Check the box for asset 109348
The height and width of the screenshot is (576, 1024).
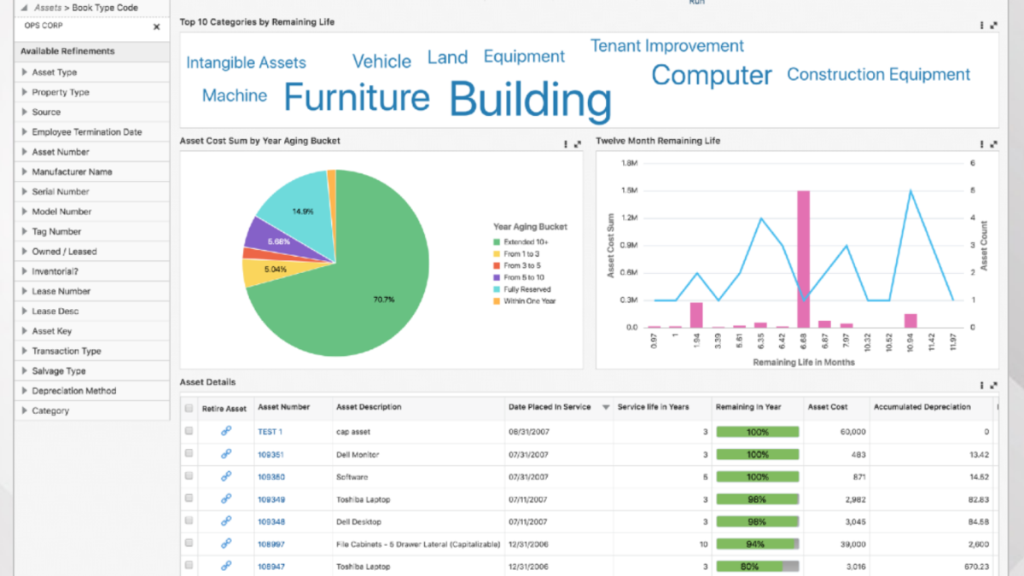click(x=189, y=521)
